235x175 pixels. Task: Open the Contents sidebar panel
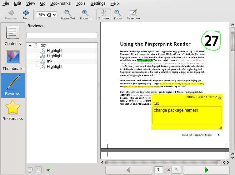point(13,35)
